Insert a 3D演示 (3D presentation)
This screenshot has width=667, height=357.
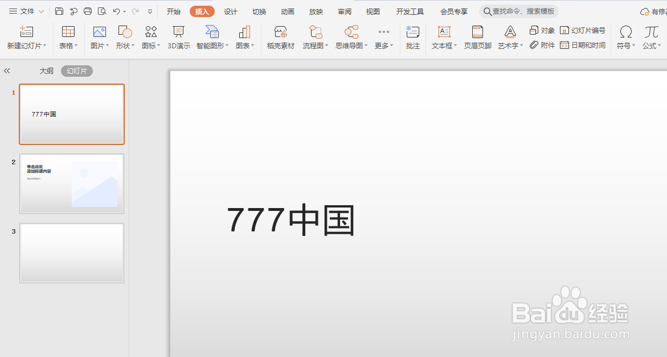(178, 37)
